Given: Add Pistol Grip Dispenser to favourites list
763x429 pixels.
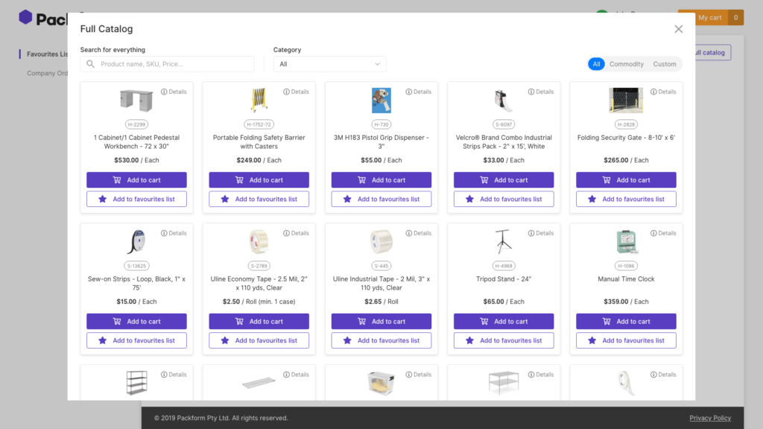Looking at the screenshot, I should (381, 199).
